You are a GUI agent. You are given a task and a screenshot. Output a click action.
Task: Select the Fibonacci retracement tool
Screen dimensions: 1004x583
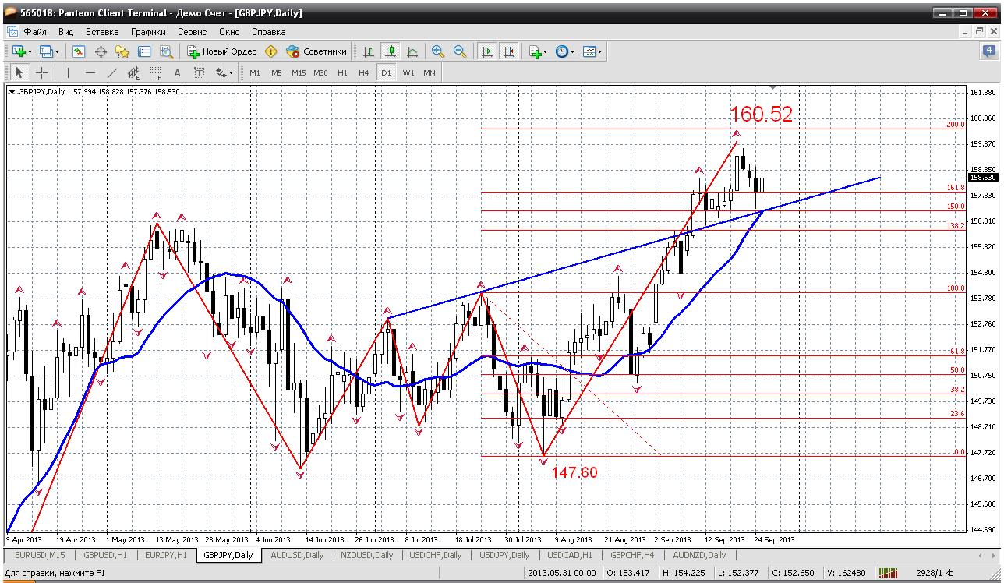155,72
